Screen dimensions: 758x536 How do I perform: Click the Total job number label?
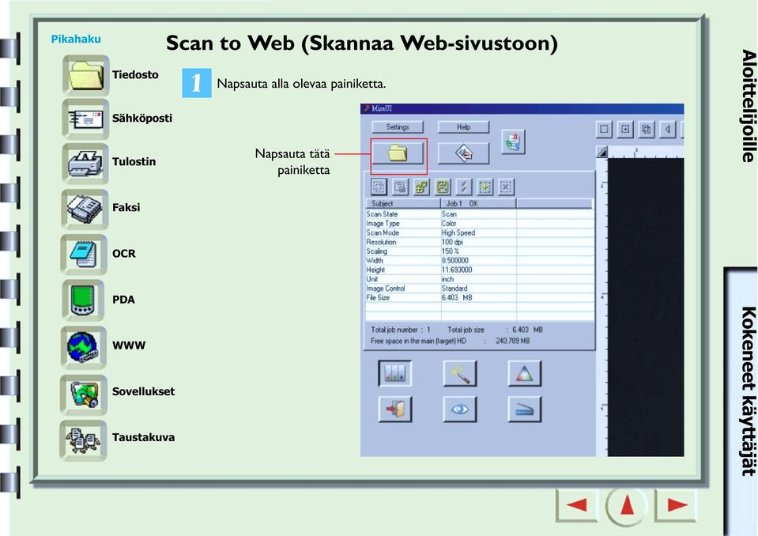click(x=394, y=330)
